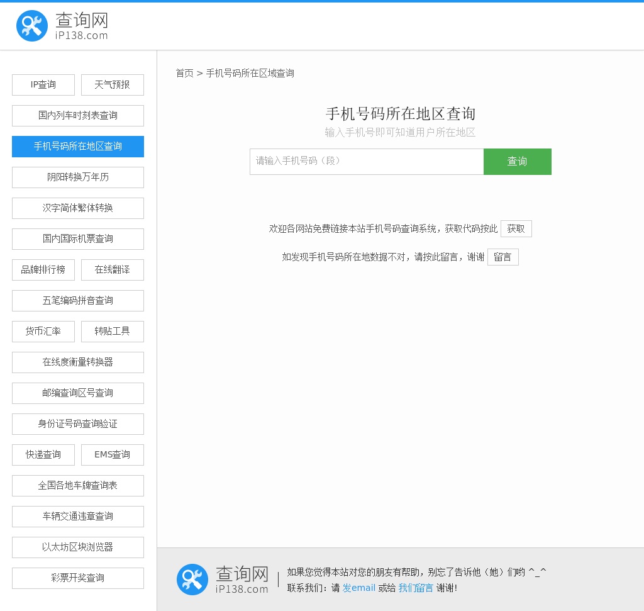Screen dimensions: 644x611
Task: Open 天气预报 from the sidebar
Action: [x=113, y=85]
